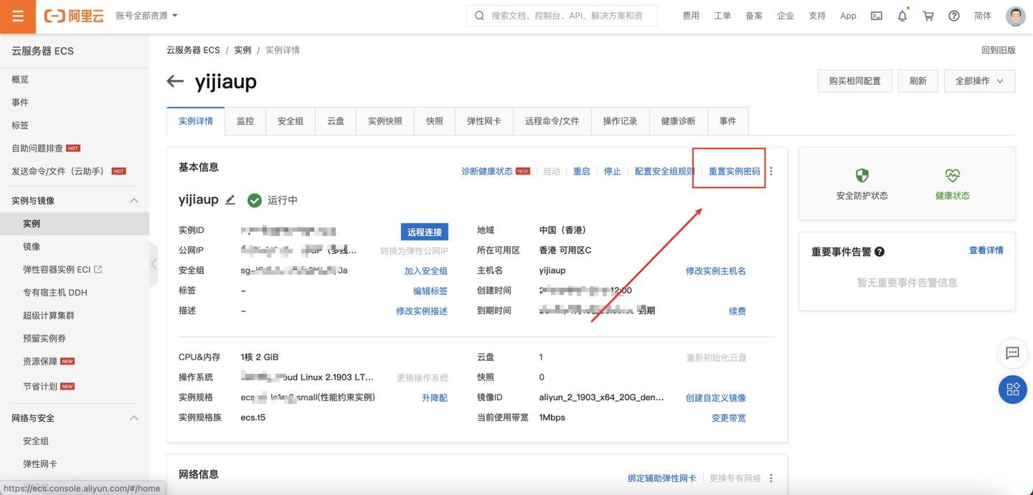The width and height of the screenshot is (1033, 495).
Task: Edit instance name with pencil icon
Action: click(x=230, y=200)
